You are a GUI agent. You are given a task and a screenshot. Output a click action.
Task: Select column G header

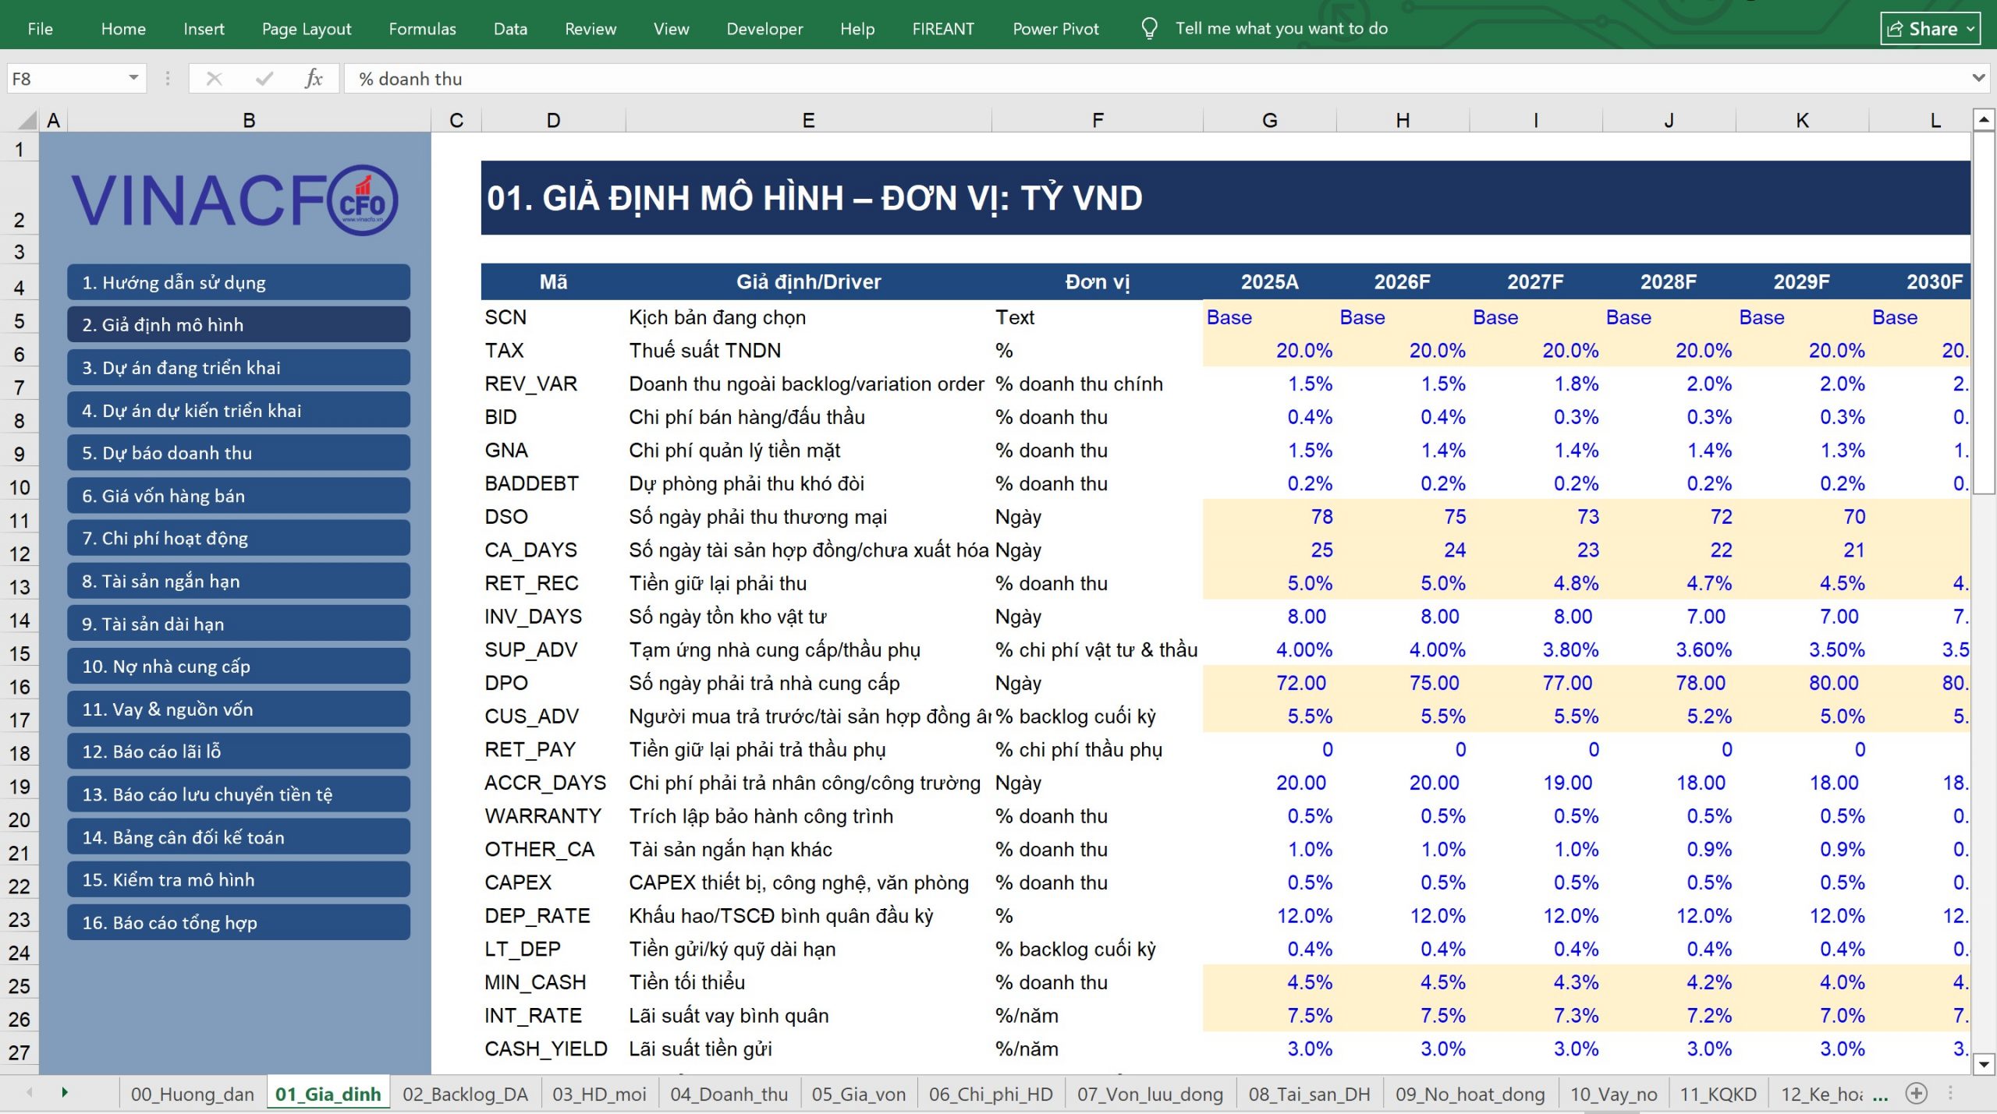1269,120
